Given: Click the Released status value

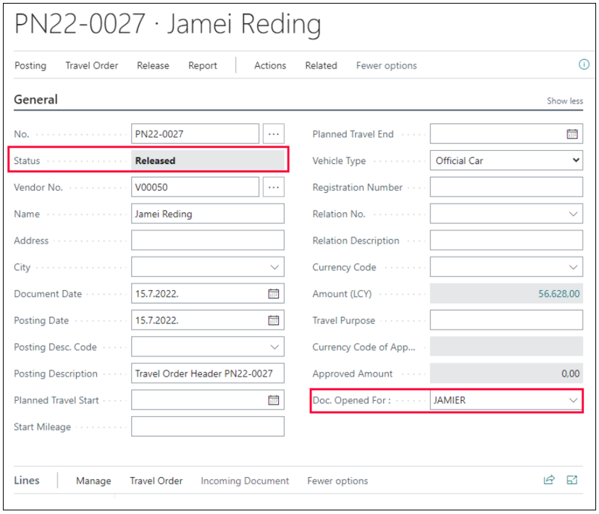Looking at the screenshot, I should tap(155, 161).
